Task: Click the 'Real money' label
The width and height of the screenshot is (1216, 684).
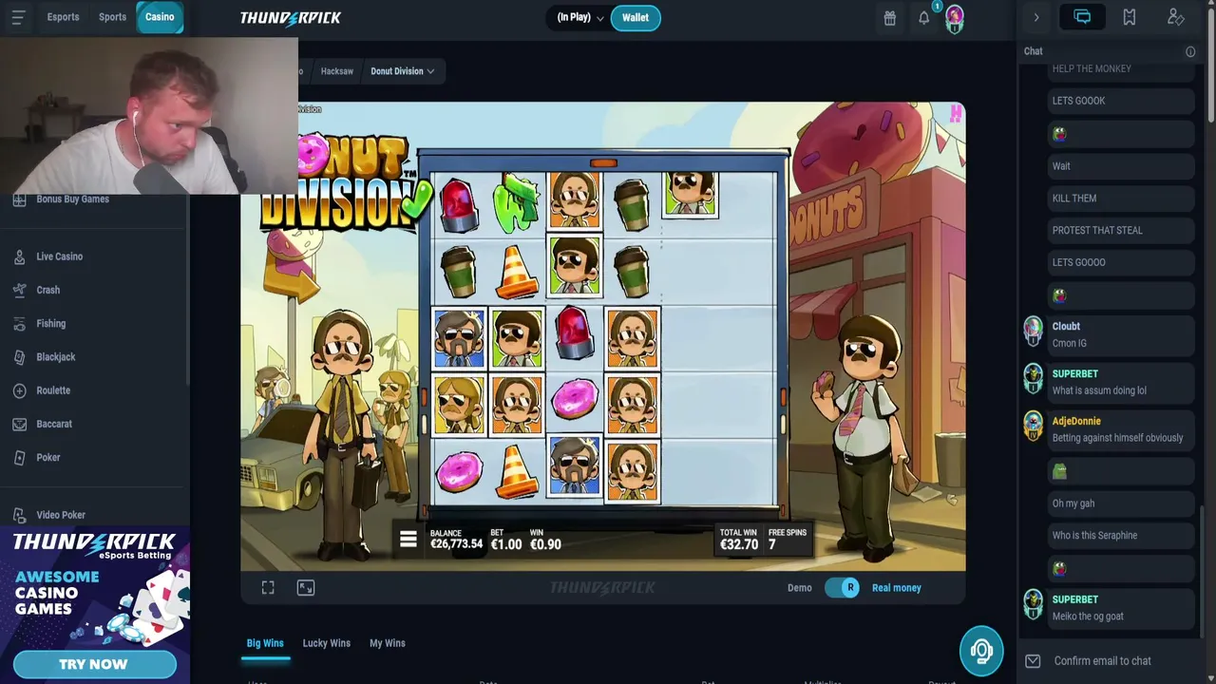Action: click(897, 588)
